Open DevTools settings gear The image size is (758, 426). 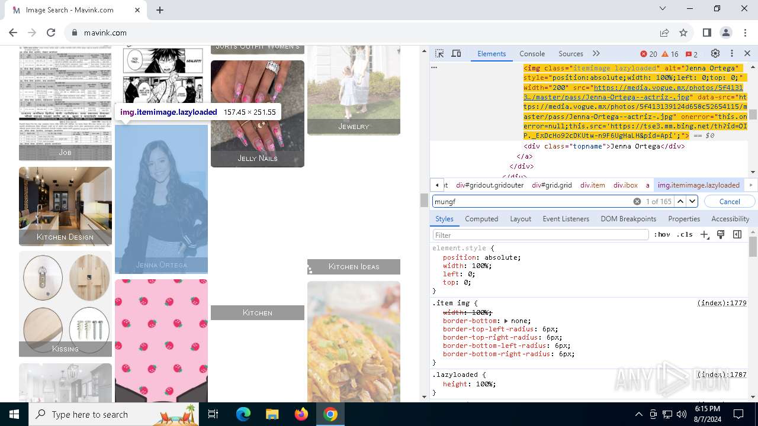(x=715, y=53)
